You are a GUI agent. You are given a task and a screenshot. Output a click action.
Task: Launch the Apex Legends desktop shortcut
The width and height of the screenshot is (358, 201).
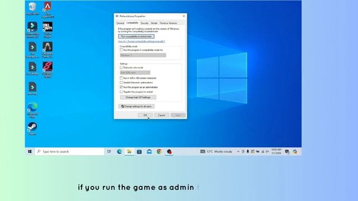tap(48, 9)
